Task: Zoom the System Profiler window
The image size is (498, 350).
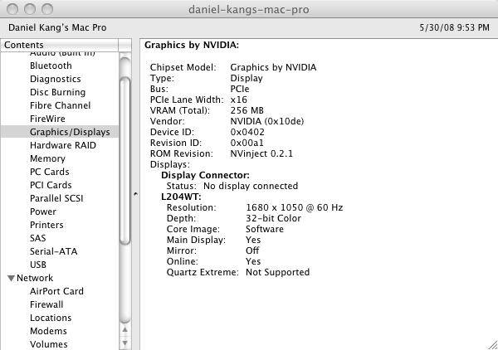Action: tap(47, 9)
